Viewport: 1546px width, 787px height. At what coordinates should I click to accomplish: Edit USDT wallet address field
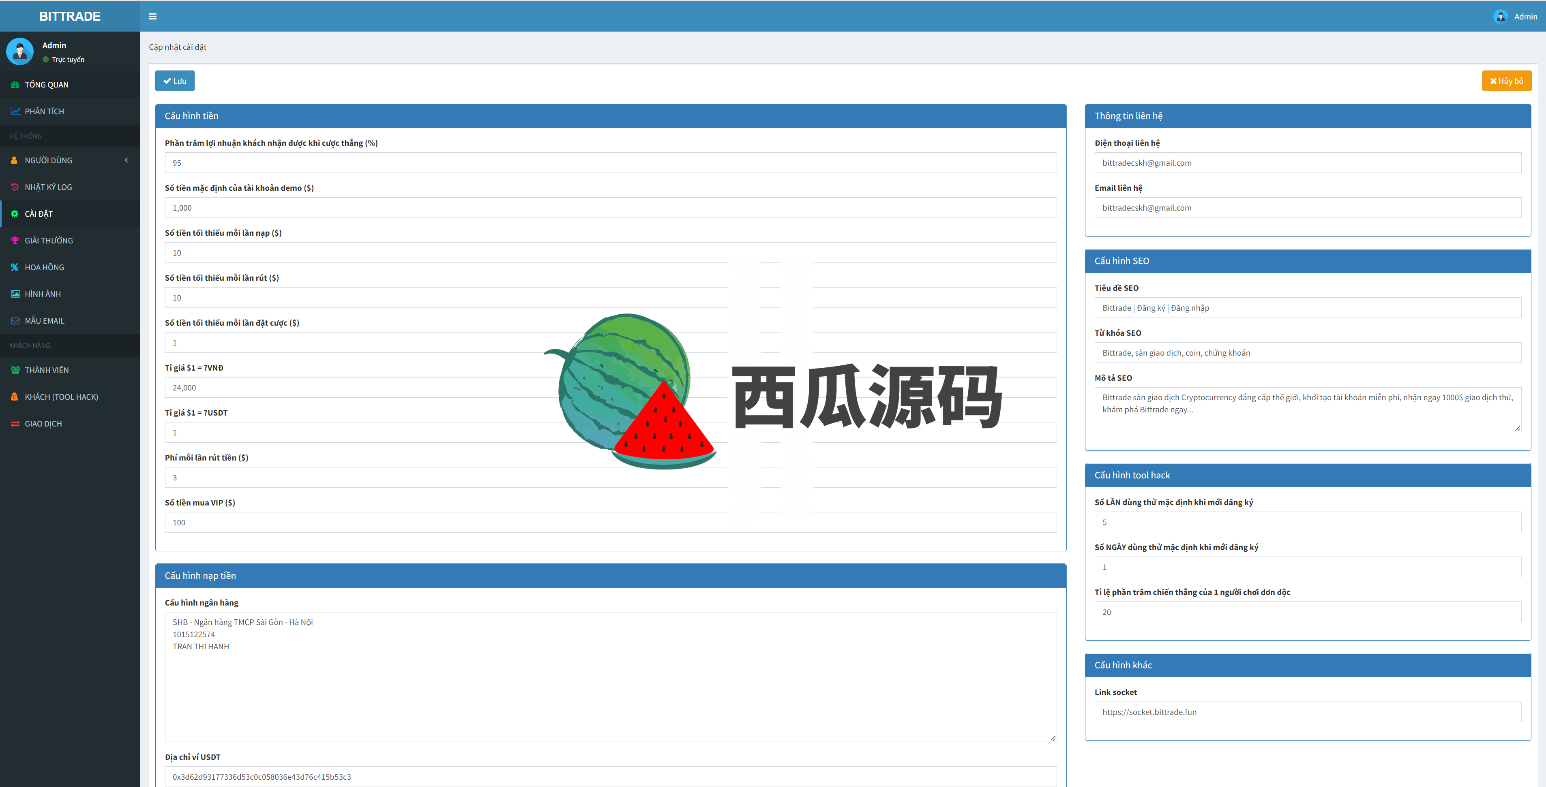tap(610, 776)
